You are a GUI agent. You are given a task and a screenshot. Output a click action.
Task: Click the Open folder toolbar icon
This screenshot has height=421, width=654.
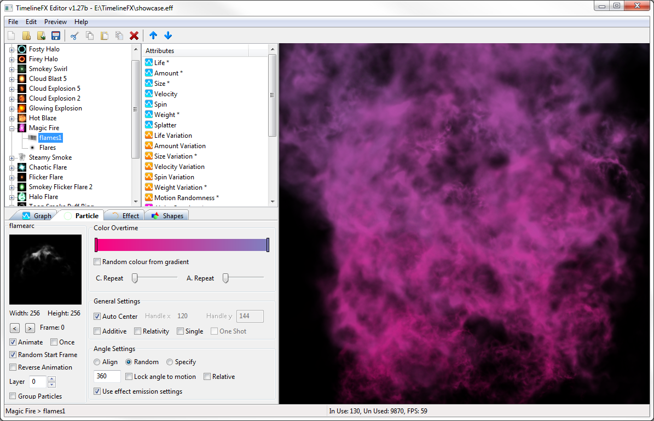tap(26, 36)
